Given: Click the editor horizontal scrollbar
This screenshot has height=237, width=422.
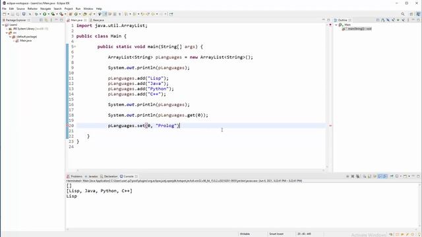Looking at the screenshot, I should 200,170.
